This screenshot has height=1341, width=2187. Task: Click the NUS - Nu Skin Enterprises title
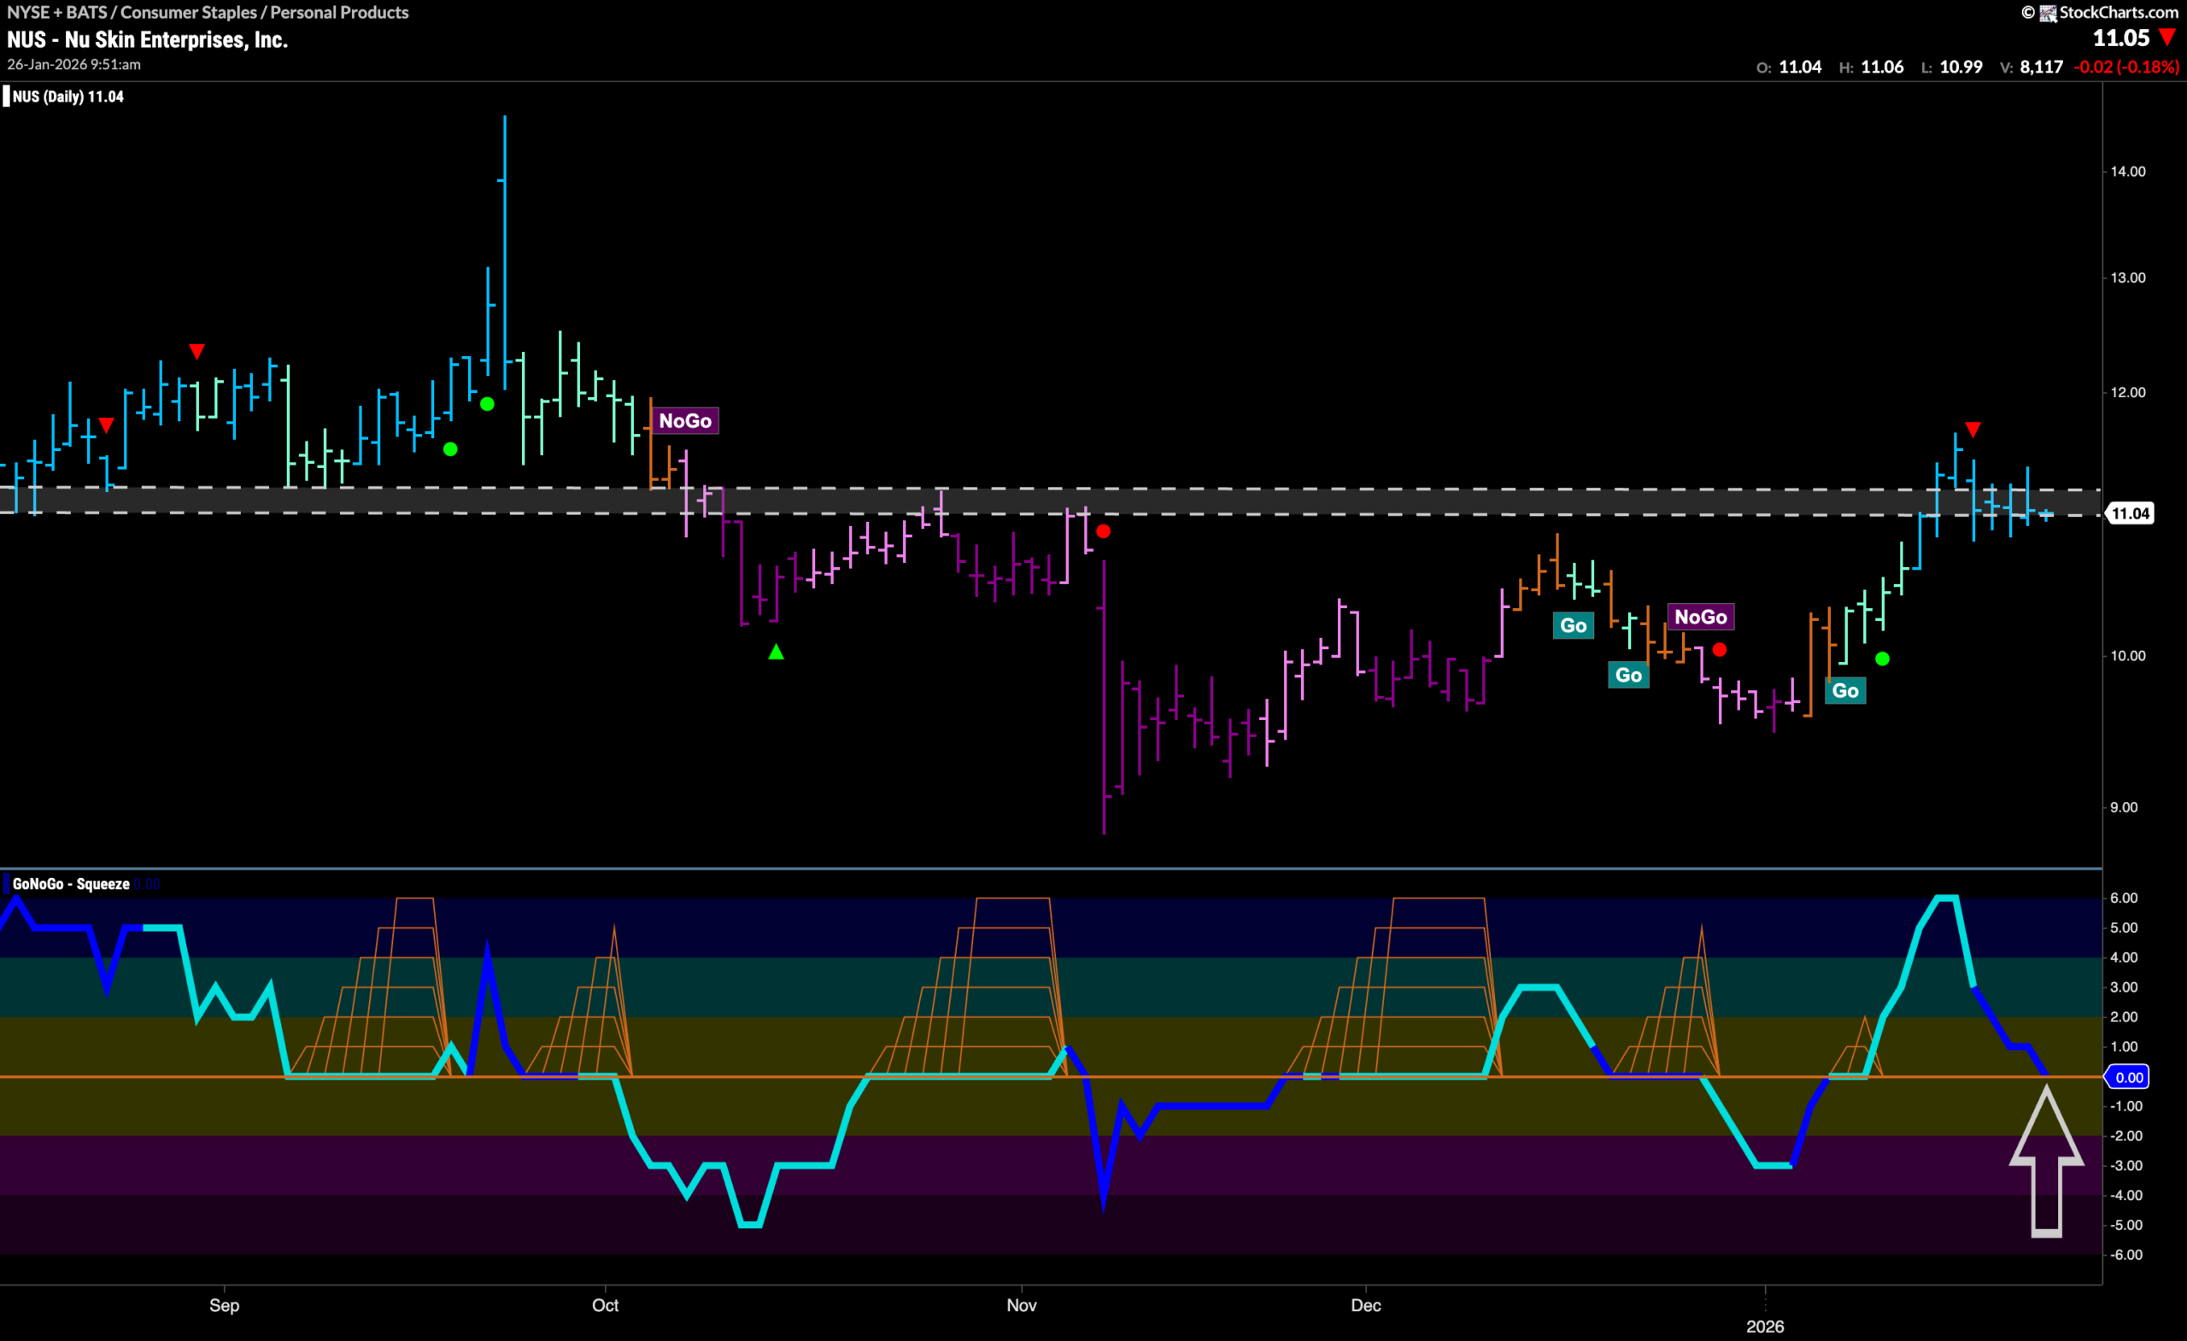147,40
